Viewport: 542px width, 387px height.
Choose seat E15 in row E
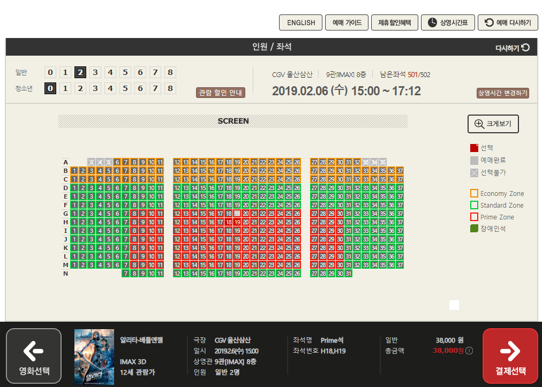click(203, 196)
